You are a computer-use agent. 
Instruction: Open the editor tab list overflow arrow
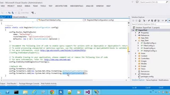(129, 17)
